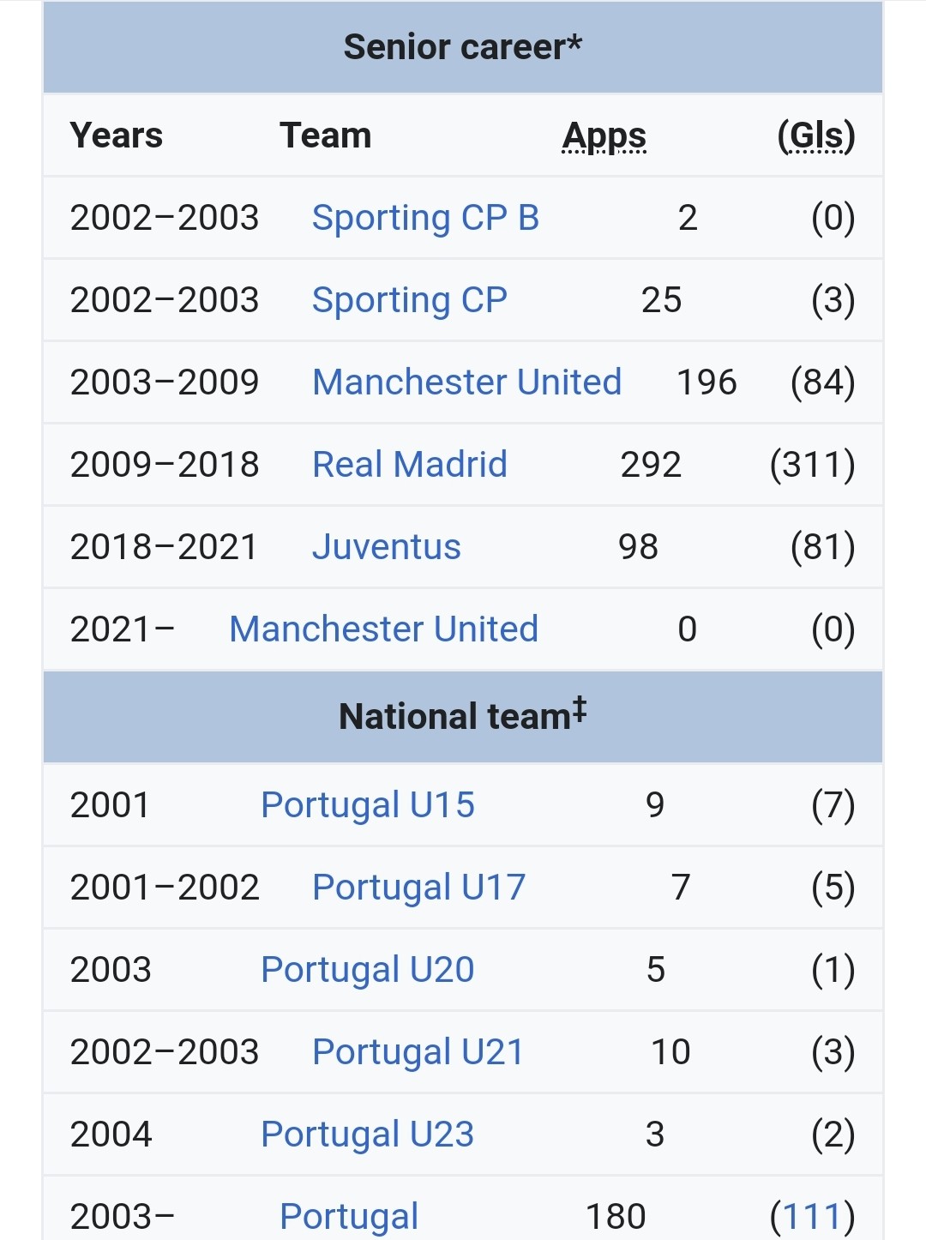Click the Gls abbreviation header
The image size is (926, 1240).
click(x=816, y=135)
